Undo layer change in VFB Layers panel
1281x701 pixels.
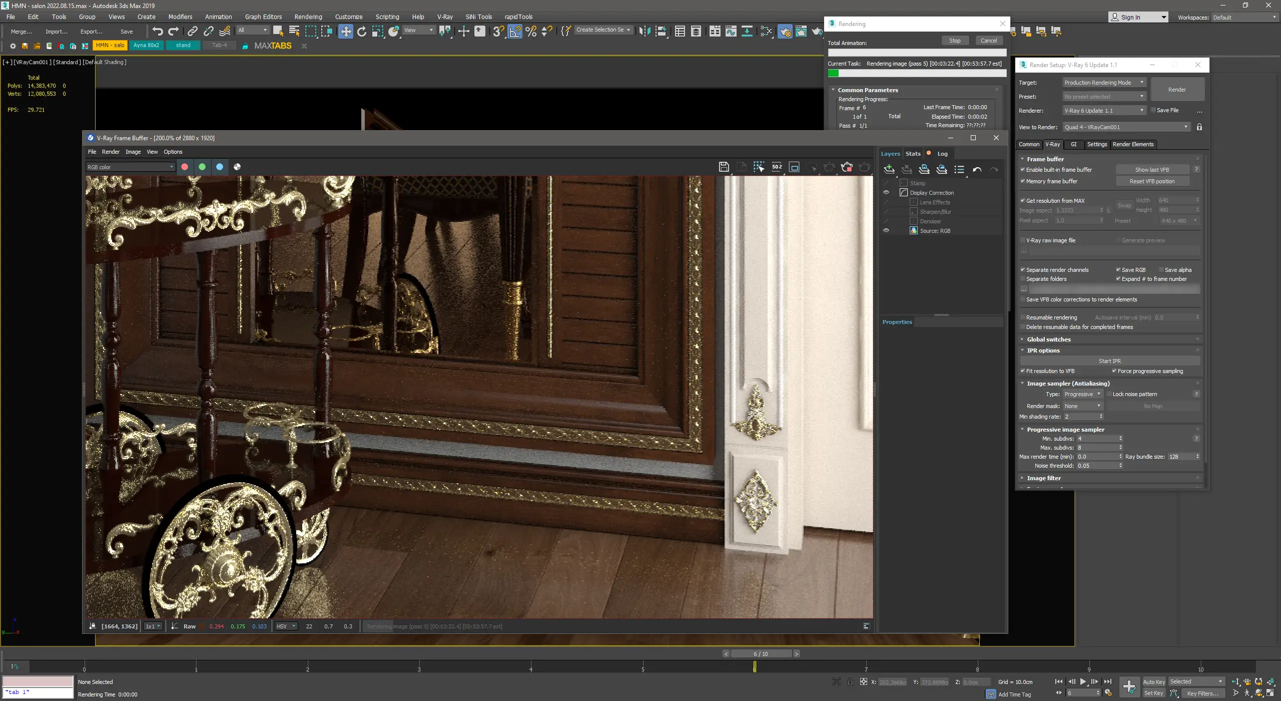pyautogui.click(x=977, y=169)
